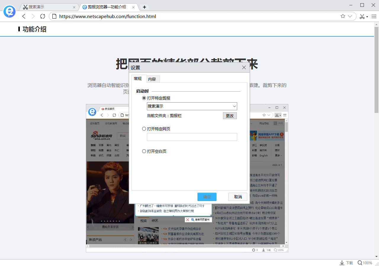This screenshot has height=266, width=379.
Task: Click the browser e logo icon
Action: click(x=9, y=12)
